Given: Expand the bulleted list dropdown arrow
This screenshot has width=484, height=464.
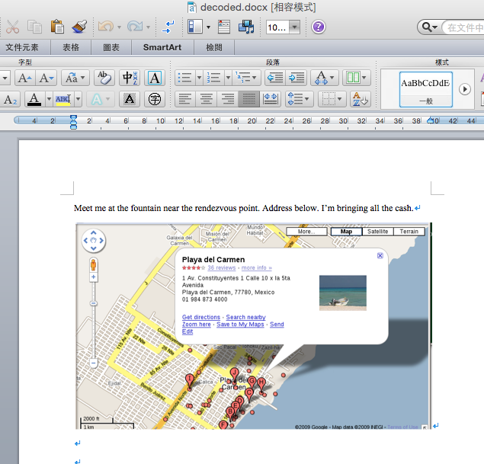Looking at the screenshot, I should pos(199,78).
